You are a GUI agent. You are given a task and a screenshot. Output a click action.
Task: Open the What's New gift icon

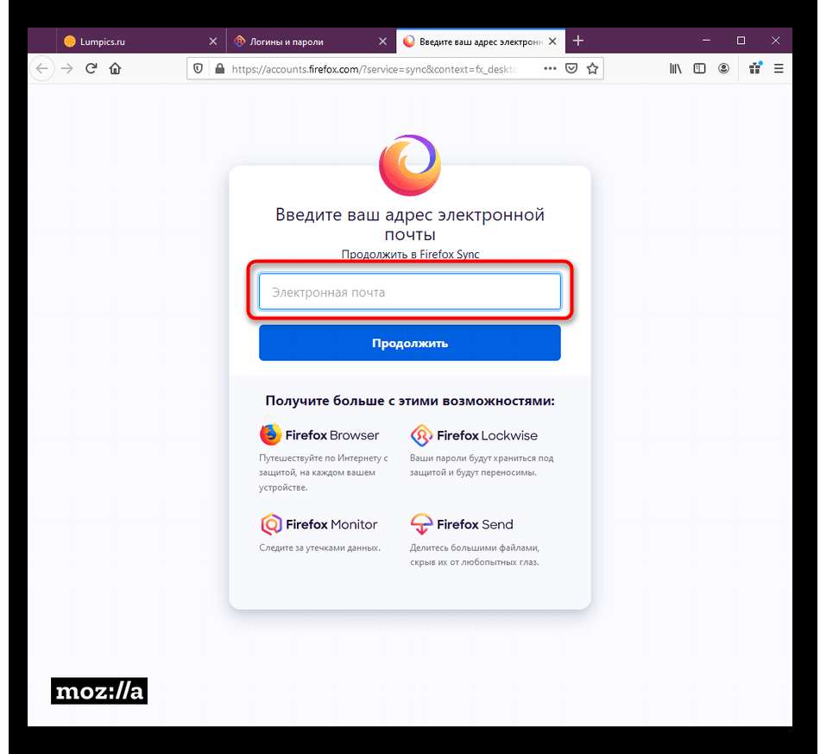pos(755,68)
